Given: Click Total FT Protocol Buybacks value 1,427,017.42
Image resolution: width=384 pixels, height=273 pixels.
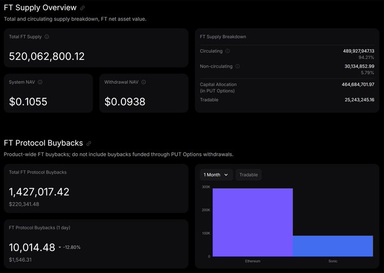Looking at the screenshot, I should [39, 192].
